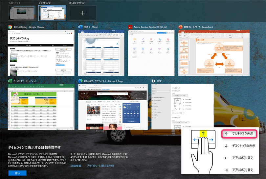Open the ローン計算シート1 Excel window preview
266x179 pixels.
[41, 107]
